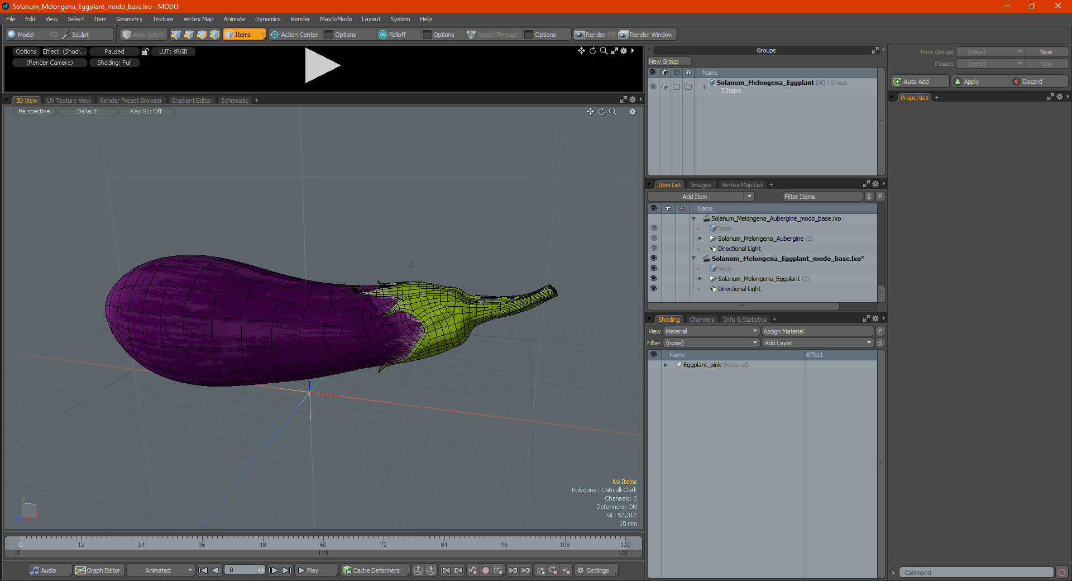The image size is (1072, 581).
Task: Collapse Solanum_Melongena_Aubergine_modo_base.lxo tree
Action: point(694,218)
